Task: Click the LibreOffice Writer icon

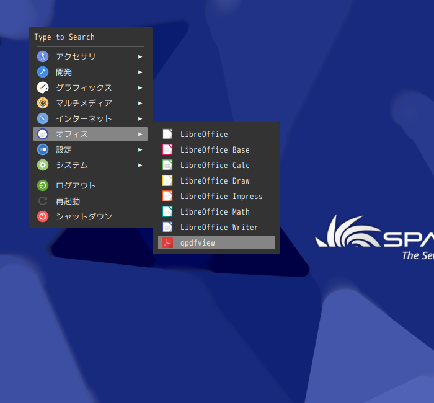Action: pos(167,227)
